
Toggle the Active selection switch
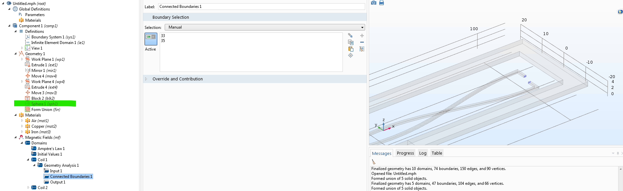(151, 39)
